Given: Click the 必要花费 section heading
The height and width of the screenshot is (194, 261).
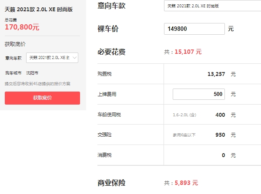Looking at the screenshot, I should [111, 52].
